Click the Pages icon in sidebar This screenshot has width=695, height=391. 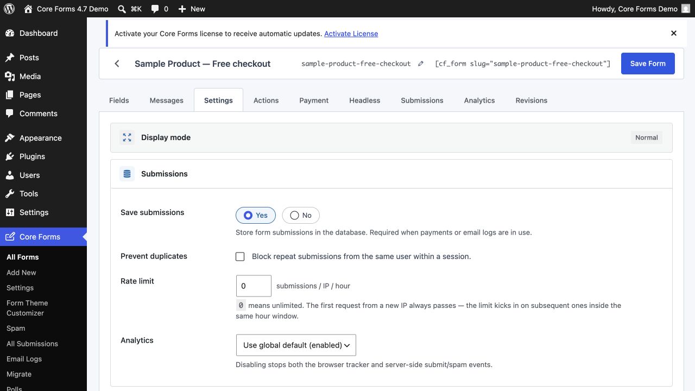(x=10, y=95)
